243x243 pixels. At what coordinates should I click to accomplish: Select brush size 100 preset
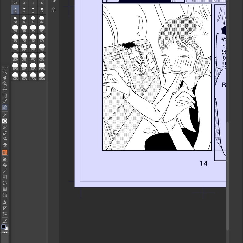click(x=42, y=38)
